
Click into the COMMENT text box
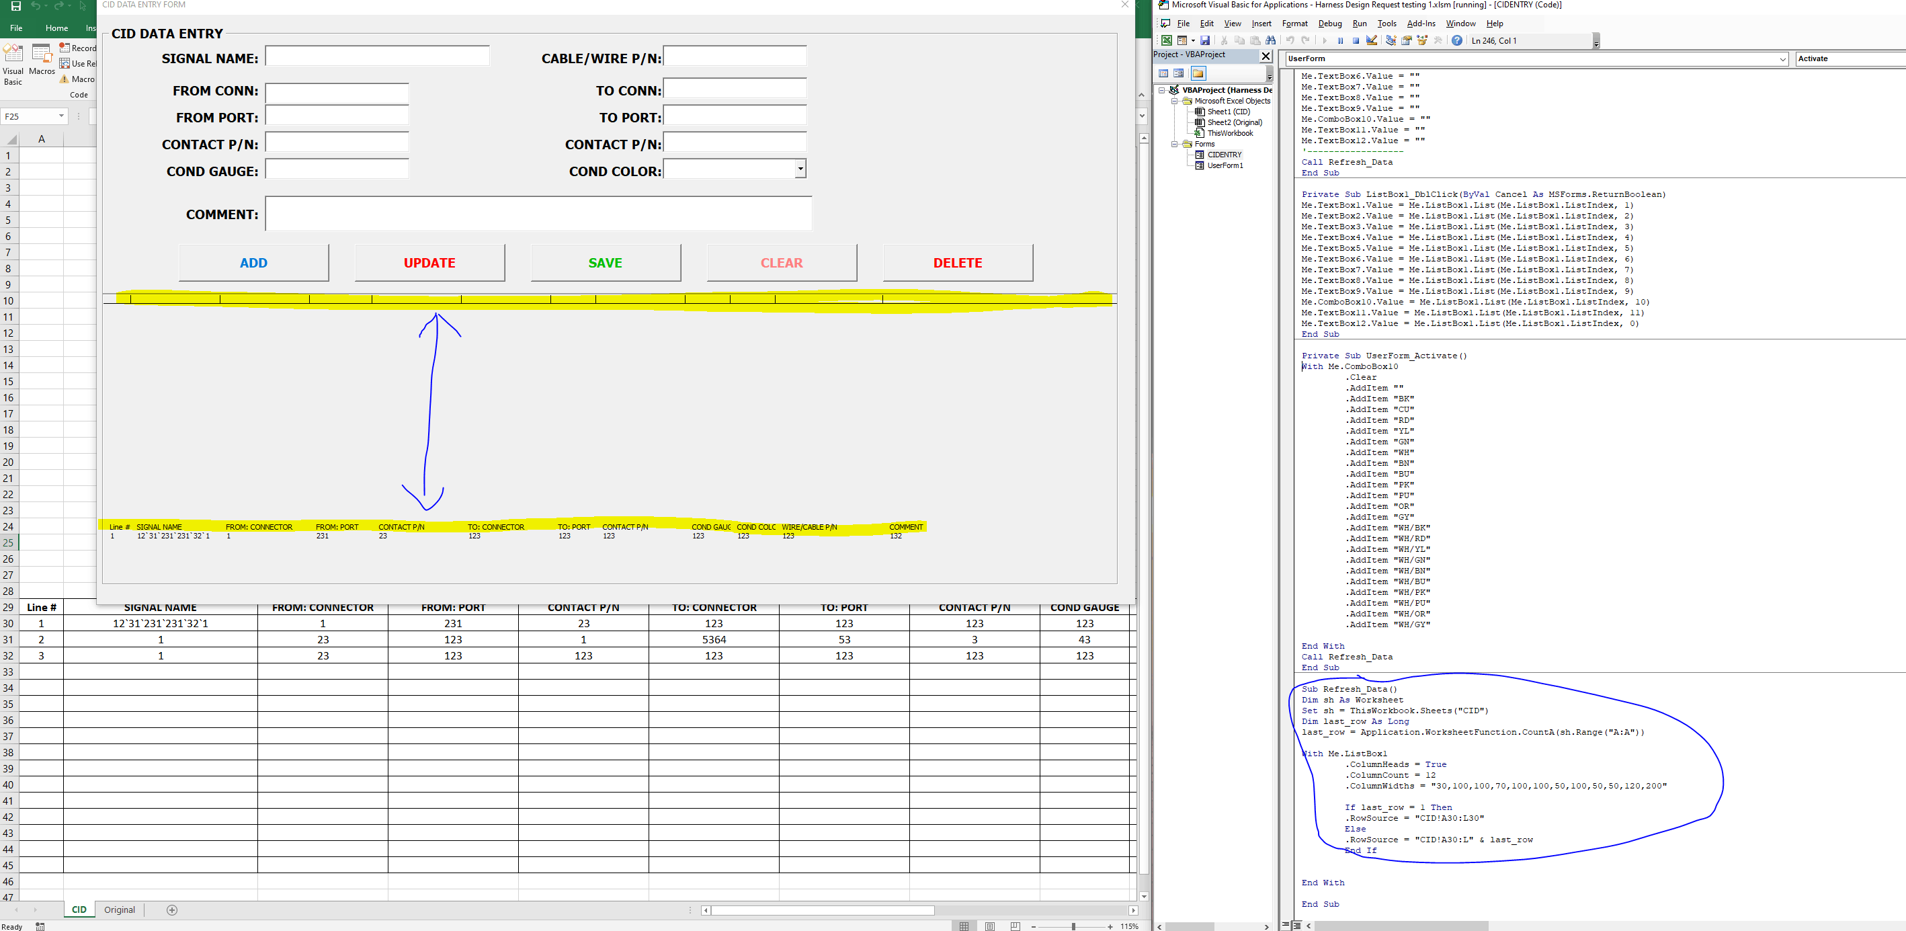(x=538, y=213)
